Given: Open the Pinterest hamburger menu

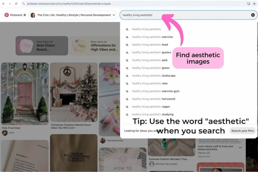Looking at the screenshot, I should click(25, 15).
